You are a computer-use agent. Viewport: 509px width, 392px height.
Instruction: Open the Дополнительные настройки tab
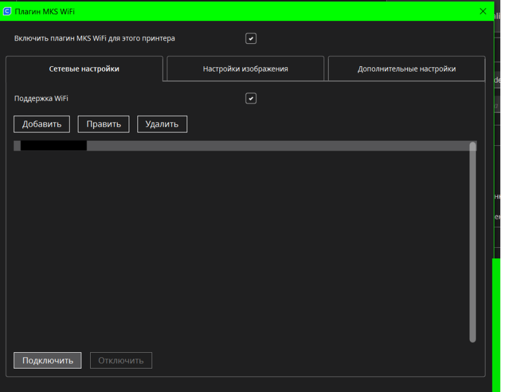(406, 68)
